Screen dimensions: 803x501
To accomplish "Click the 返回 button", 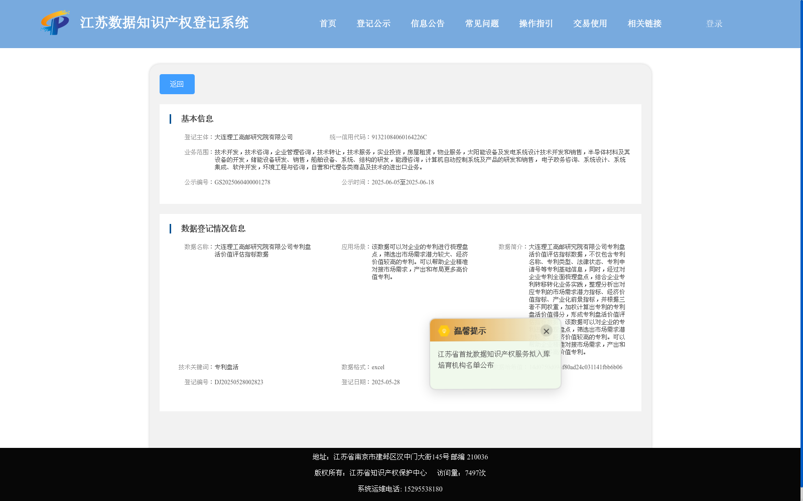I will pyautogui.click(x=177, y=84).
